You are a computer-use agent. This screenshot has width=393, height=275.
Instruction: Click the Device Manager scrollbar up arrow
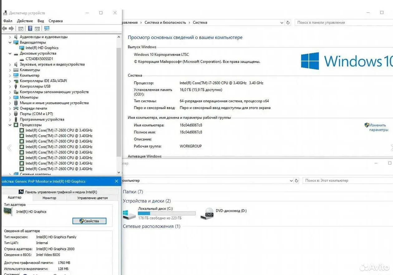(x=119, y=37)
